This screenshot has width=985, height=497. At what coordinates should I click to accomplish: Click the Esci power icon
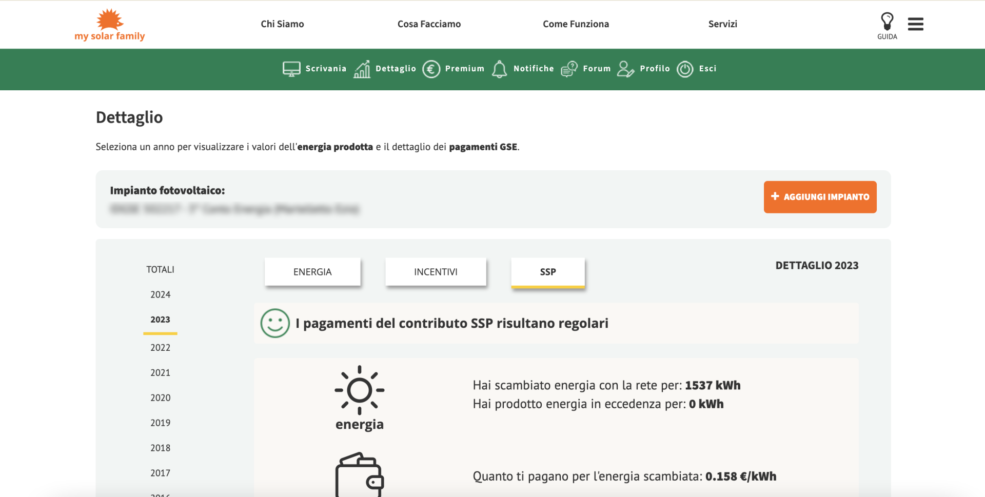(685, 69)
